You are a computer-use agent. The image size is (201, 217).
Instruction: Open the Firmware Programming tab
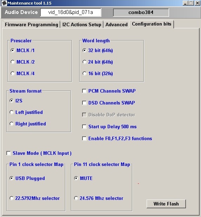pyautogui.click(x=32, y=24)
